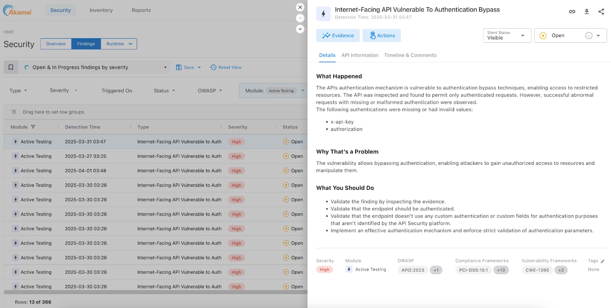The height and width of the screenshot is (308, 611).
Task: Go to next finding with down arrow
Action: coord(300,29)
